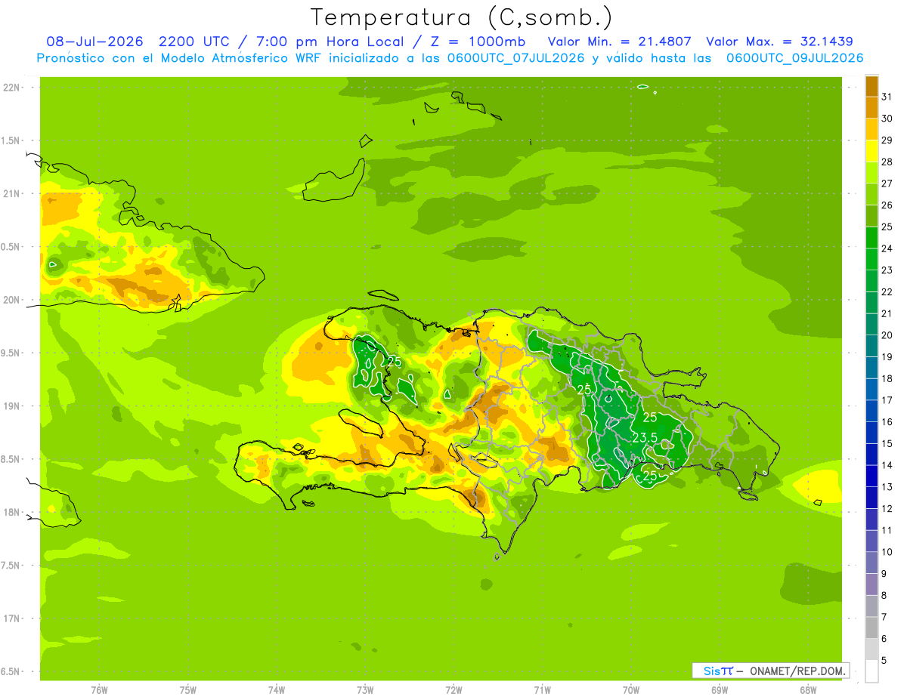This screenshot has width=907, height=700.
Task: Click the "70W" longitude label
Action: 631,689
